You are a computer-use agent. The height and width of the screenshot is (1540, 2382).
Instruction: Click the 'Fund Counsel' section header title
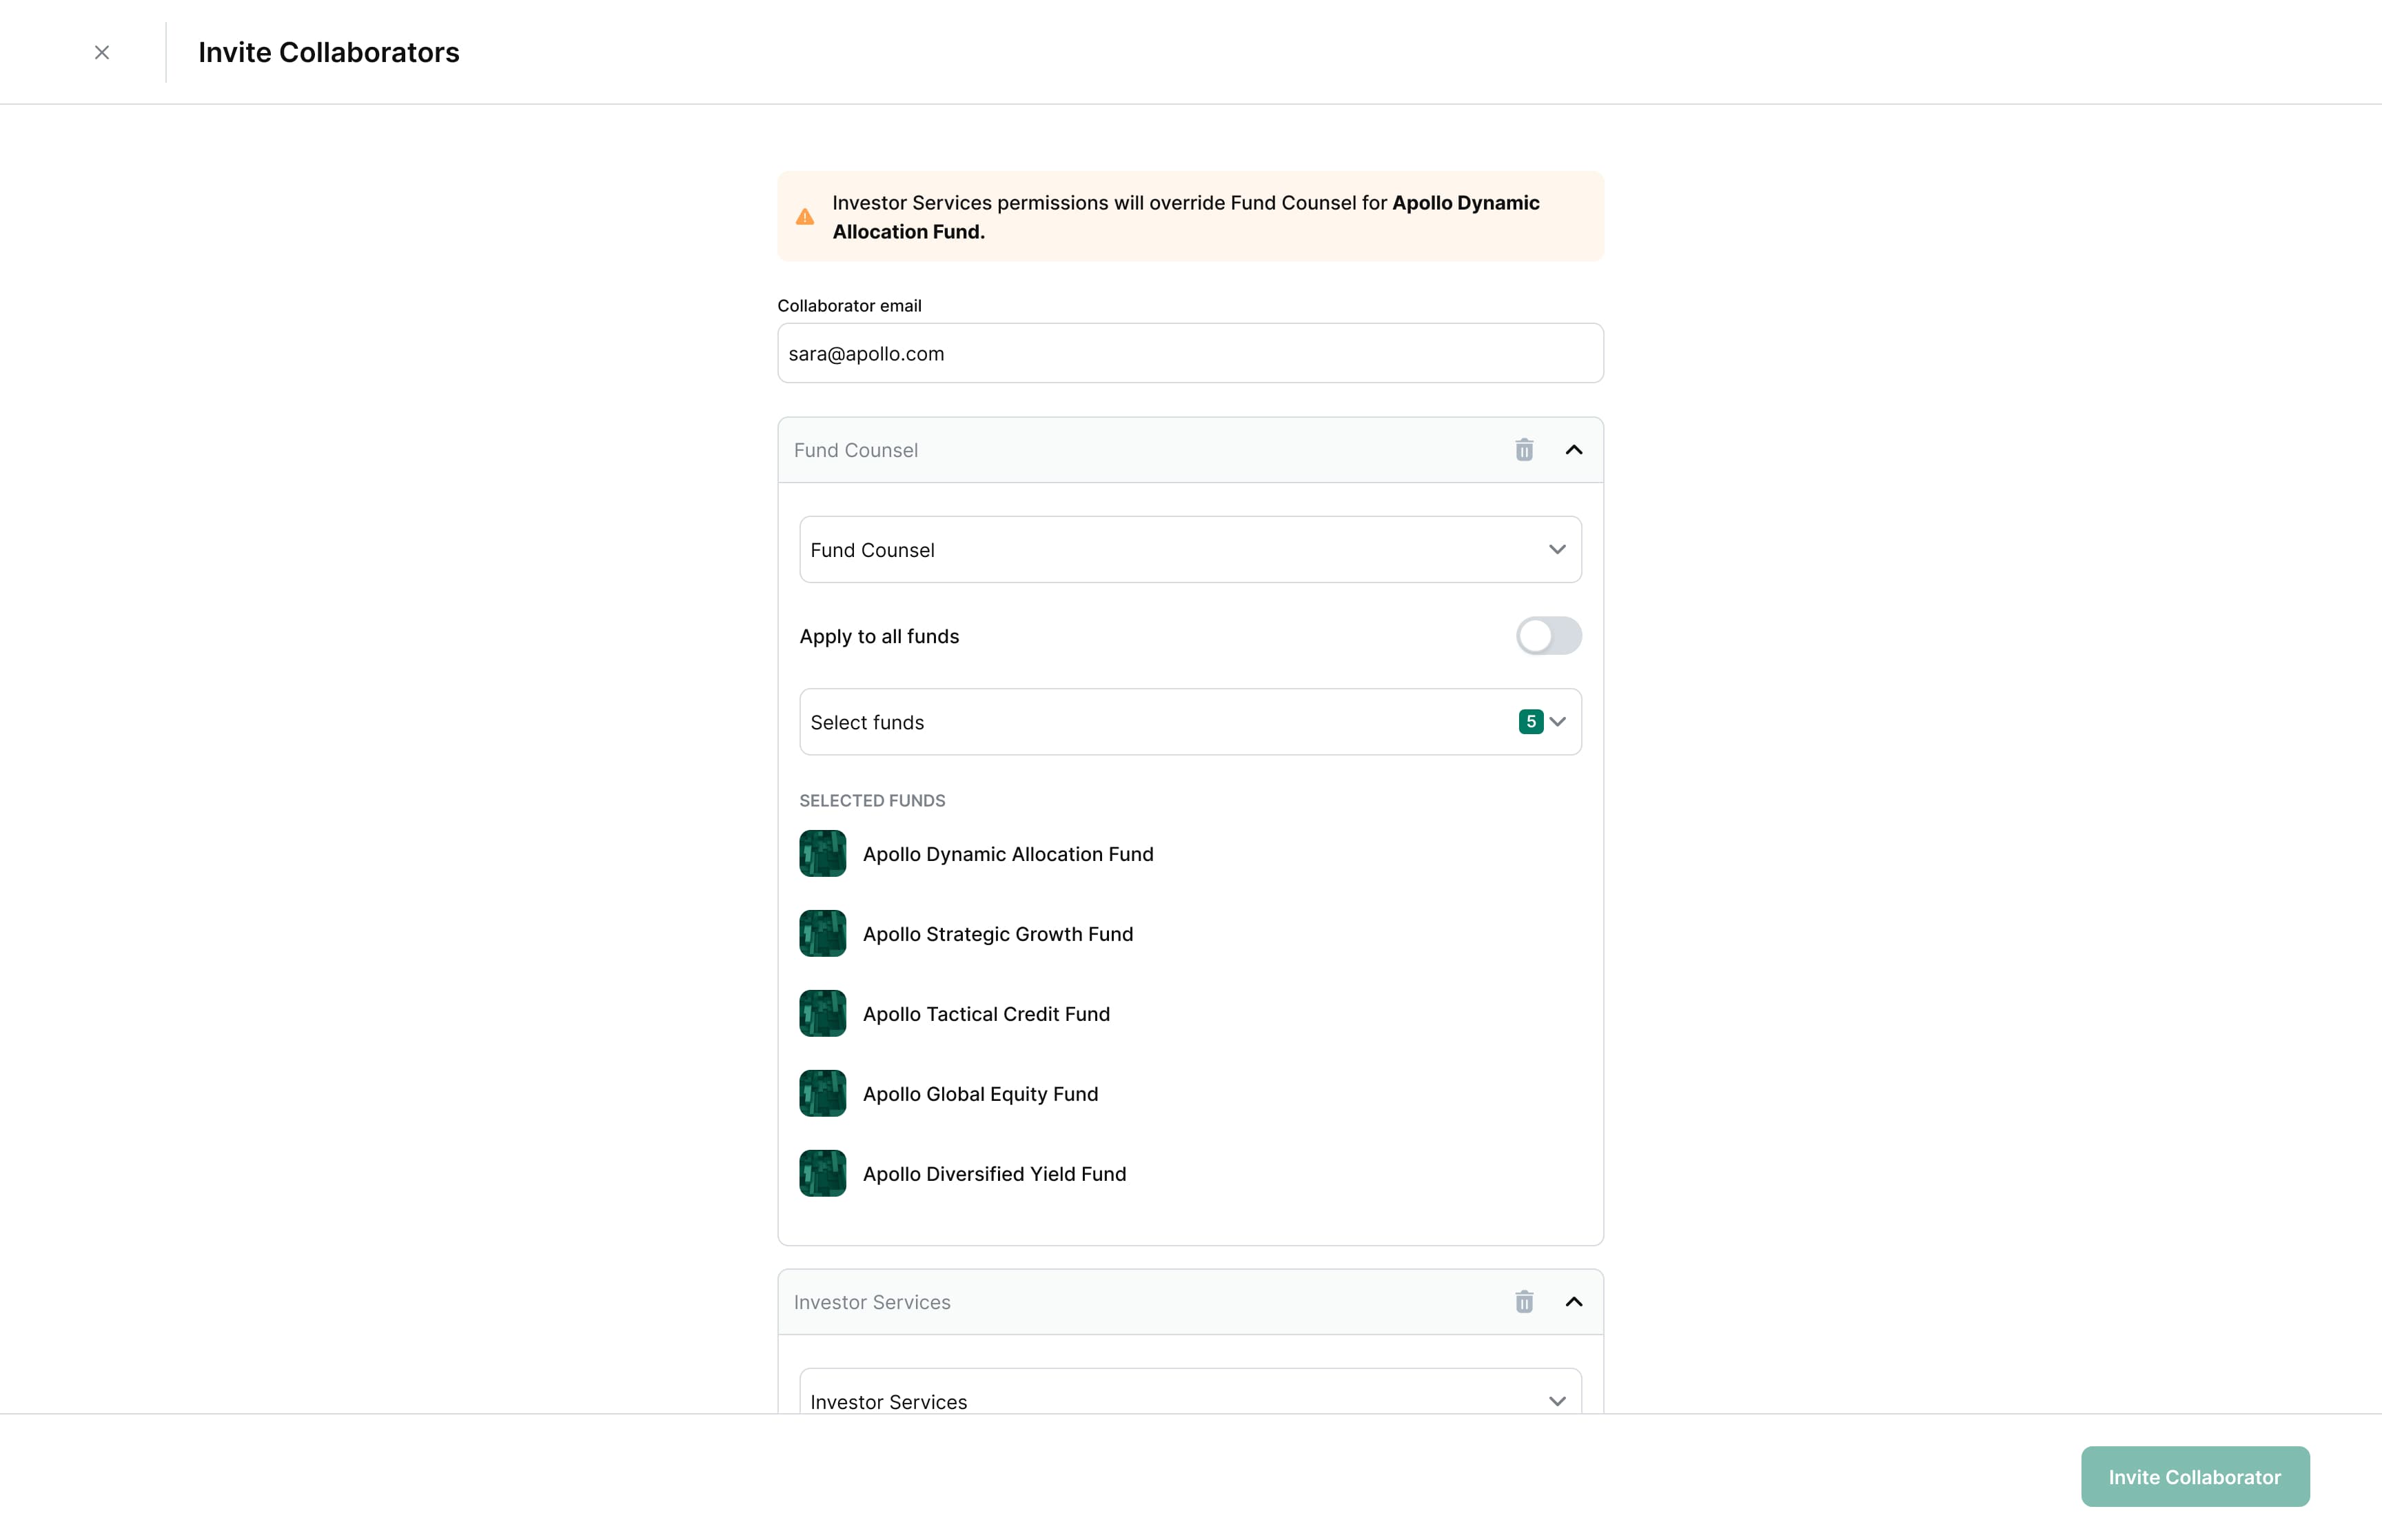[x=855, y=450]
